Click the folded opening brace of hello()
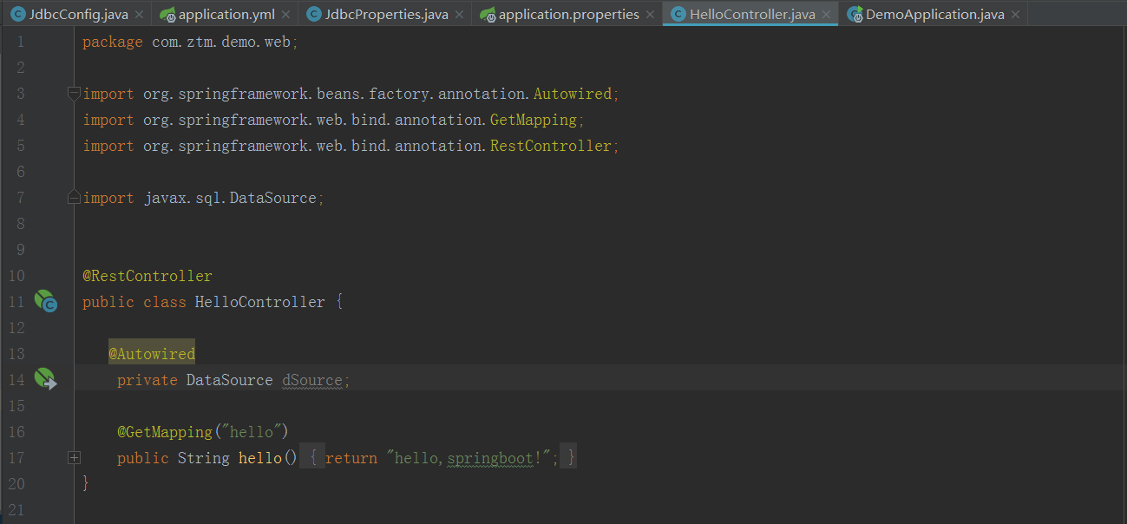Viewport: 1127px width, 524px height. [312, 458]
